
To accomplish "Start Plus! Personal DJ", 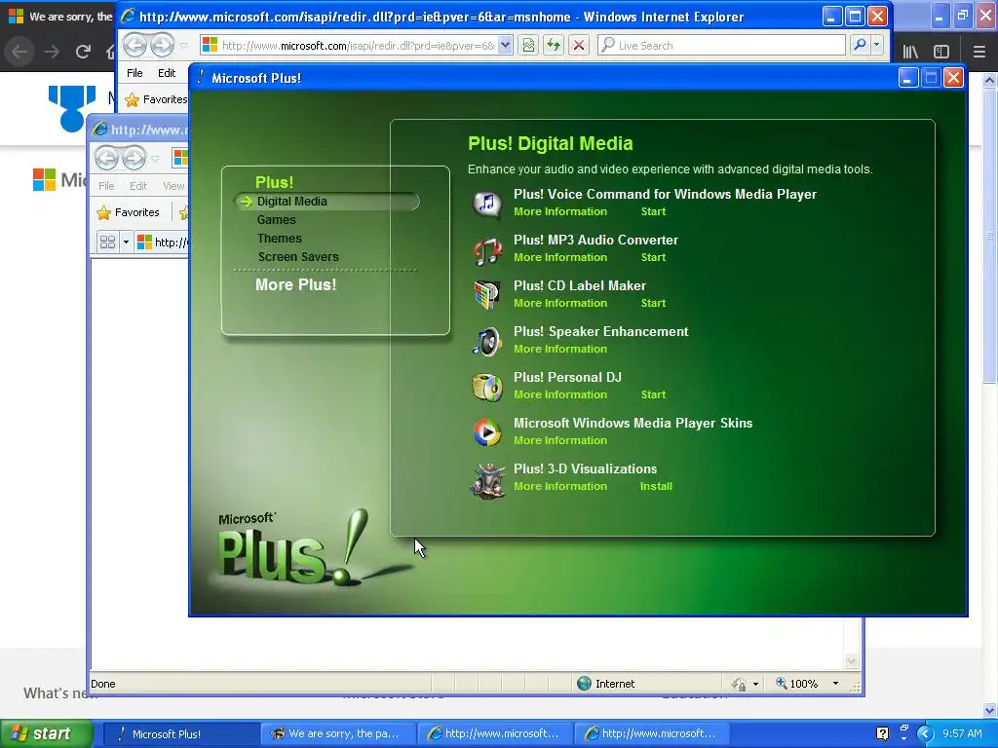I will tap(653, 394).
